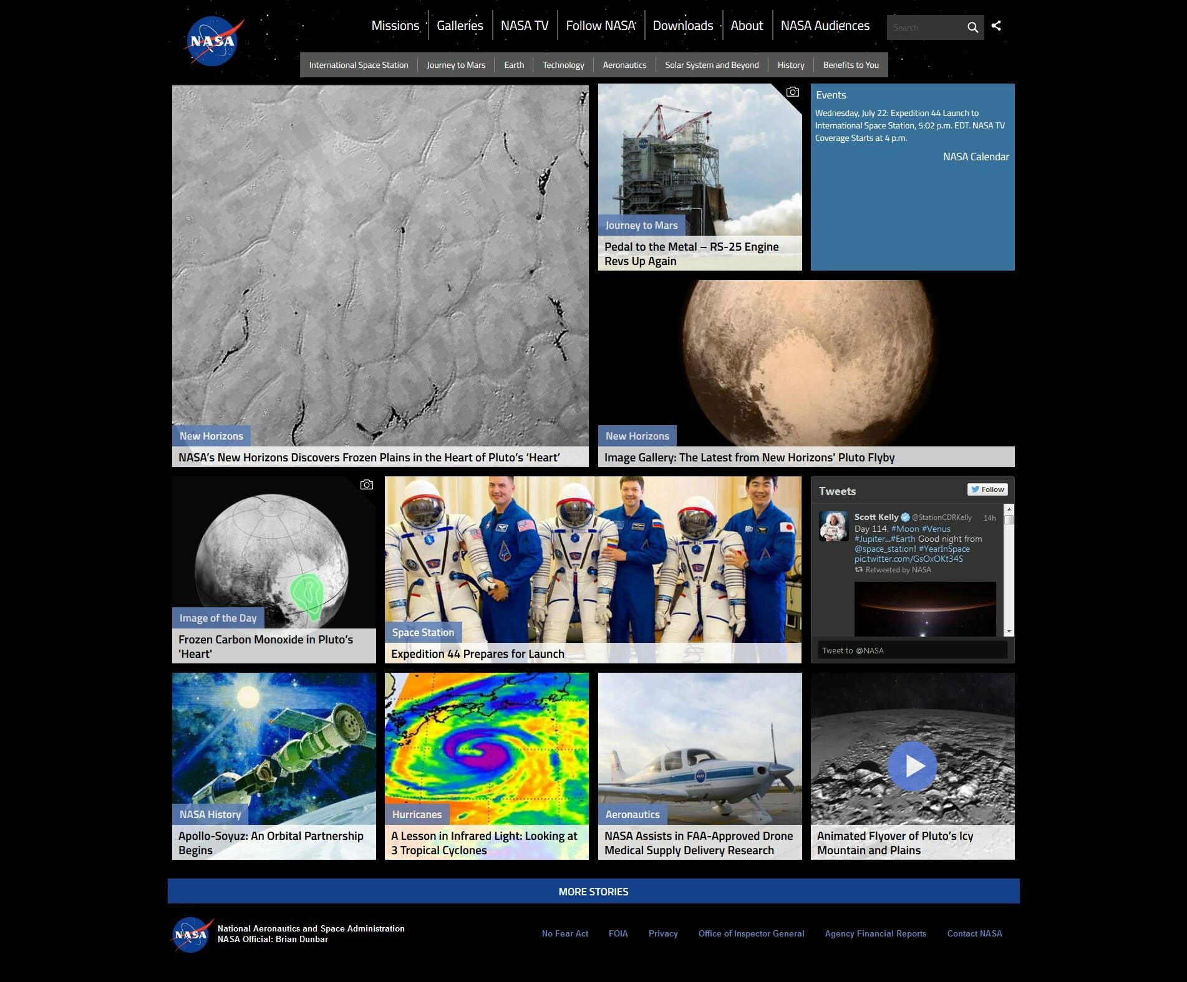Open the Apollo-Soyuz Orbital Partnership story
1187x982 pixels.
[x=271, y=843]
